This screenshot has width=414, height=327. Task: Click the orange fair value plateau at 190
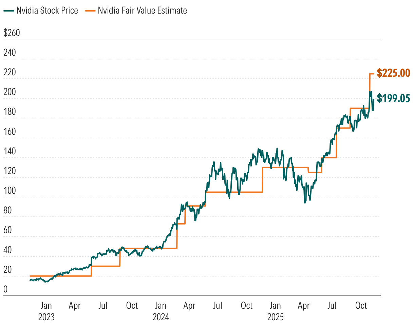click(x=360, y=108)
